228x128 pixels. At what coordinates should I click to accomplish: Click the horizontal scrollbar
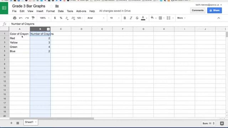pos(52,118)
